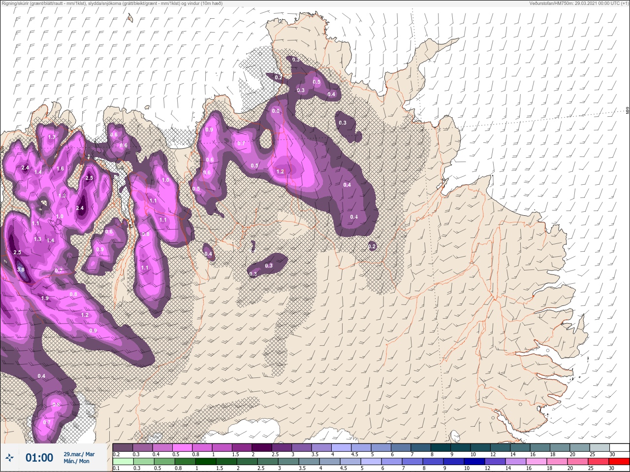Click the date text '29.mar./ Mar'
This screenshot has height=472, width=630.
(79, 454)
